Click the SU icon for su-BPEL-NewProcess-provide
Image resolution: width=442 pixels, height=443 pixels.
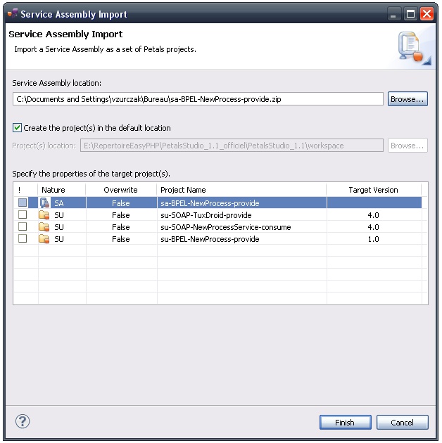tap(45, 239)
